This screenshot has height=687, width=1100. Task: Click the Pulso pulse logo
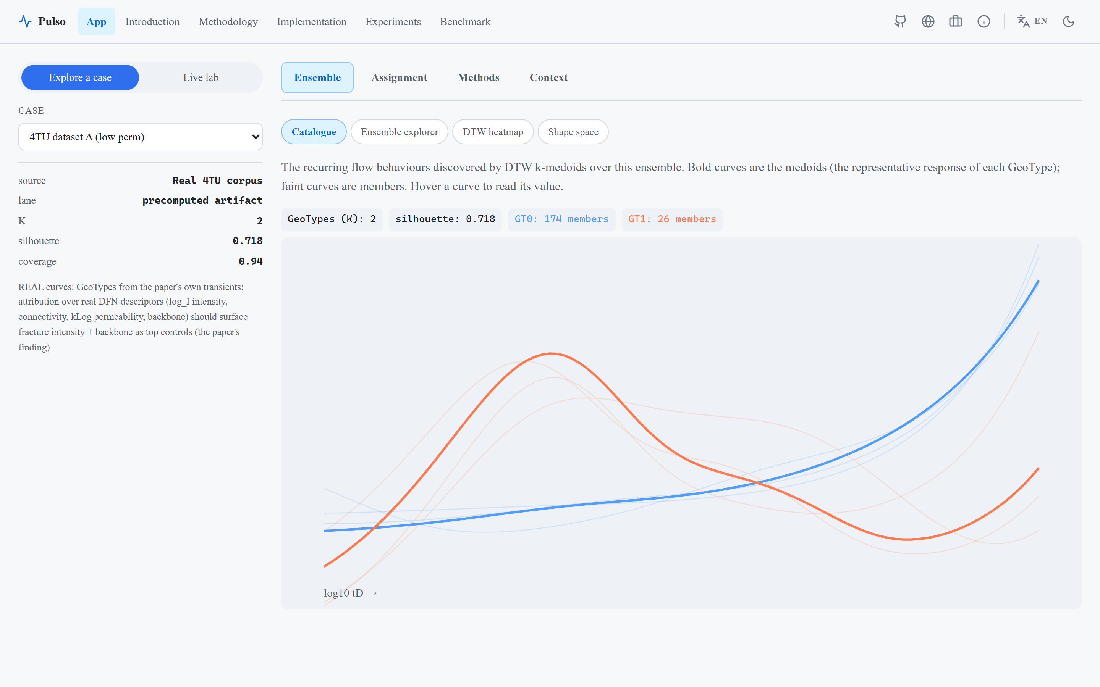click(x=42, y=21)
